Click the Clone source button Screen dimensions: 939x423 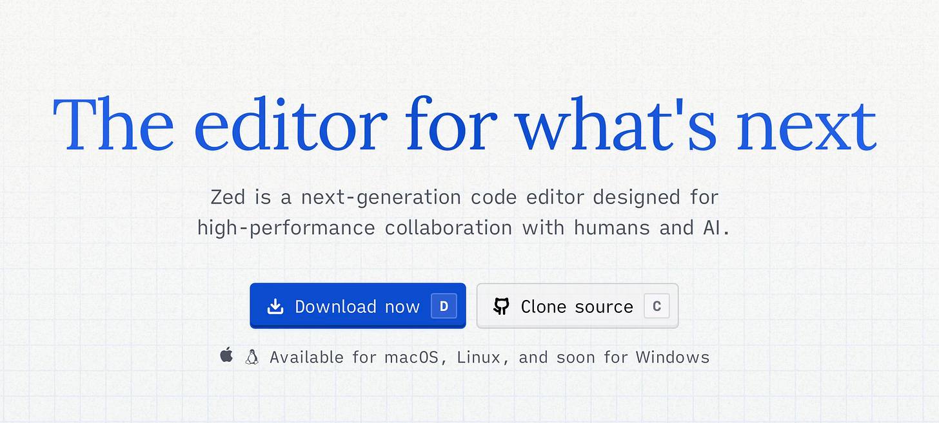pos(577,306)
